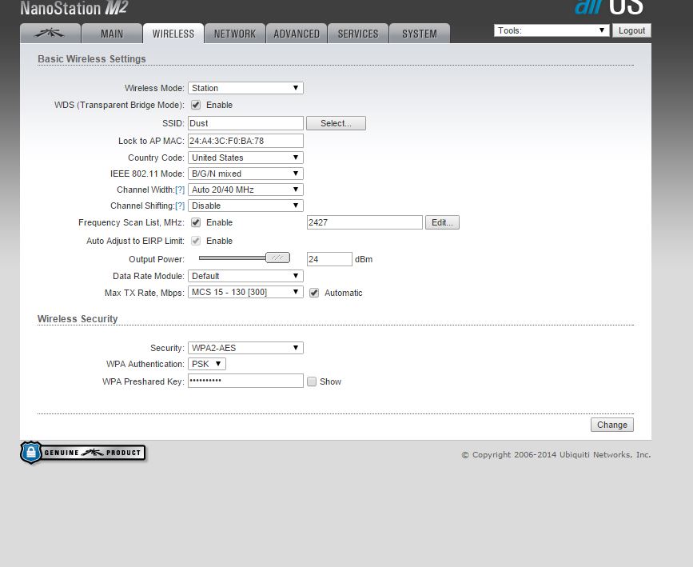Click the Output Power dBm field
This screenshot has width=693, height=567.
(329, 259)
